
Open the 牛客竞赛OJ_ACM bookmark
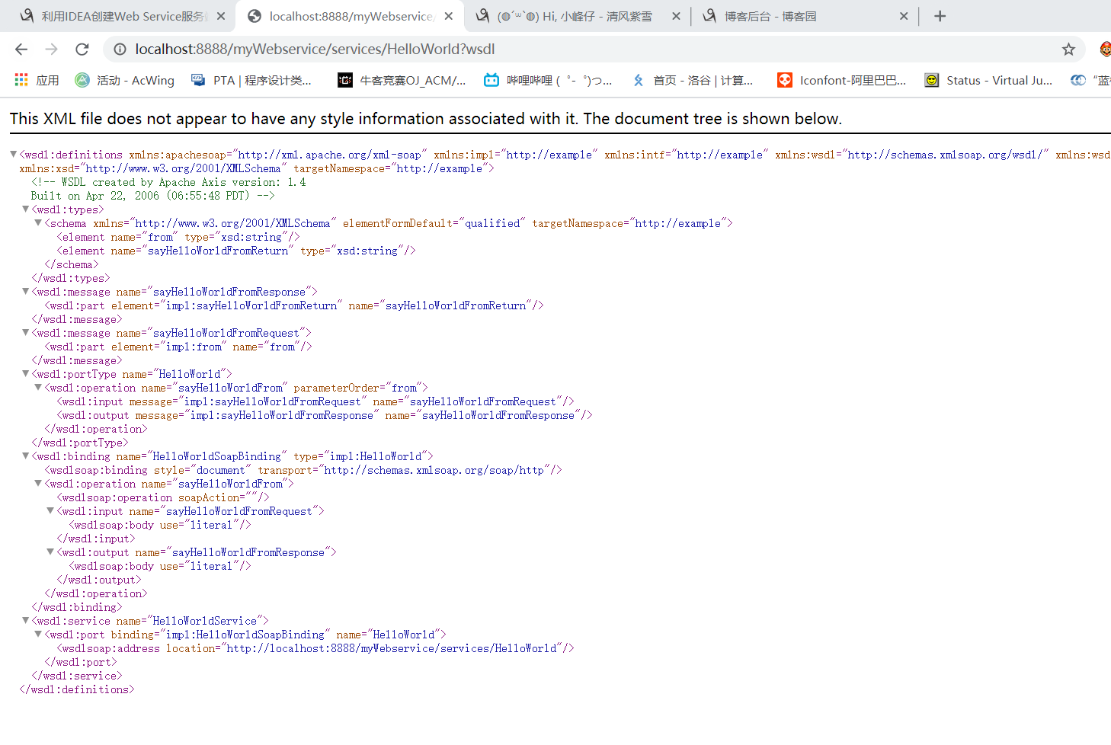click(x=402, y=80)
